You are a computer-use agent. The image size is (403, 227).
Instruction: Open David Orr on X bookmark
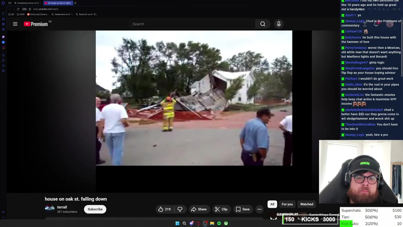coord(87,15)
